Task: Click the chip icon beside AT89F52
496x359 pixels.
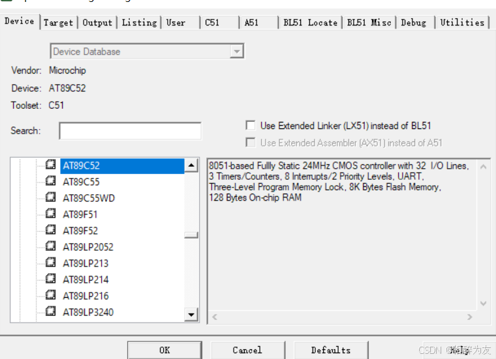Action: 51,230
